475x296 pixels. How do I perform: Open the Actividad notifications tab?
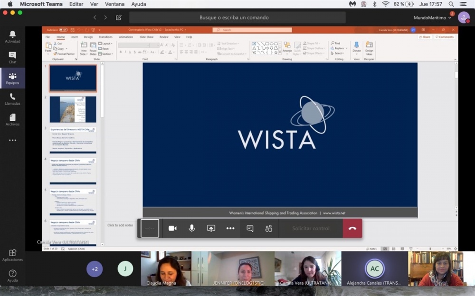tap(12, 37)
